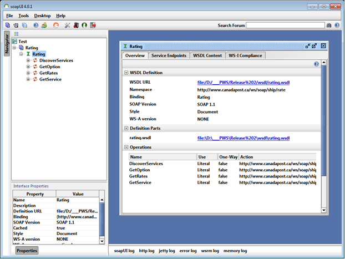The height and width of the screenshot is (259, 345).
Task: Open the jetty log
Action: 167,251
